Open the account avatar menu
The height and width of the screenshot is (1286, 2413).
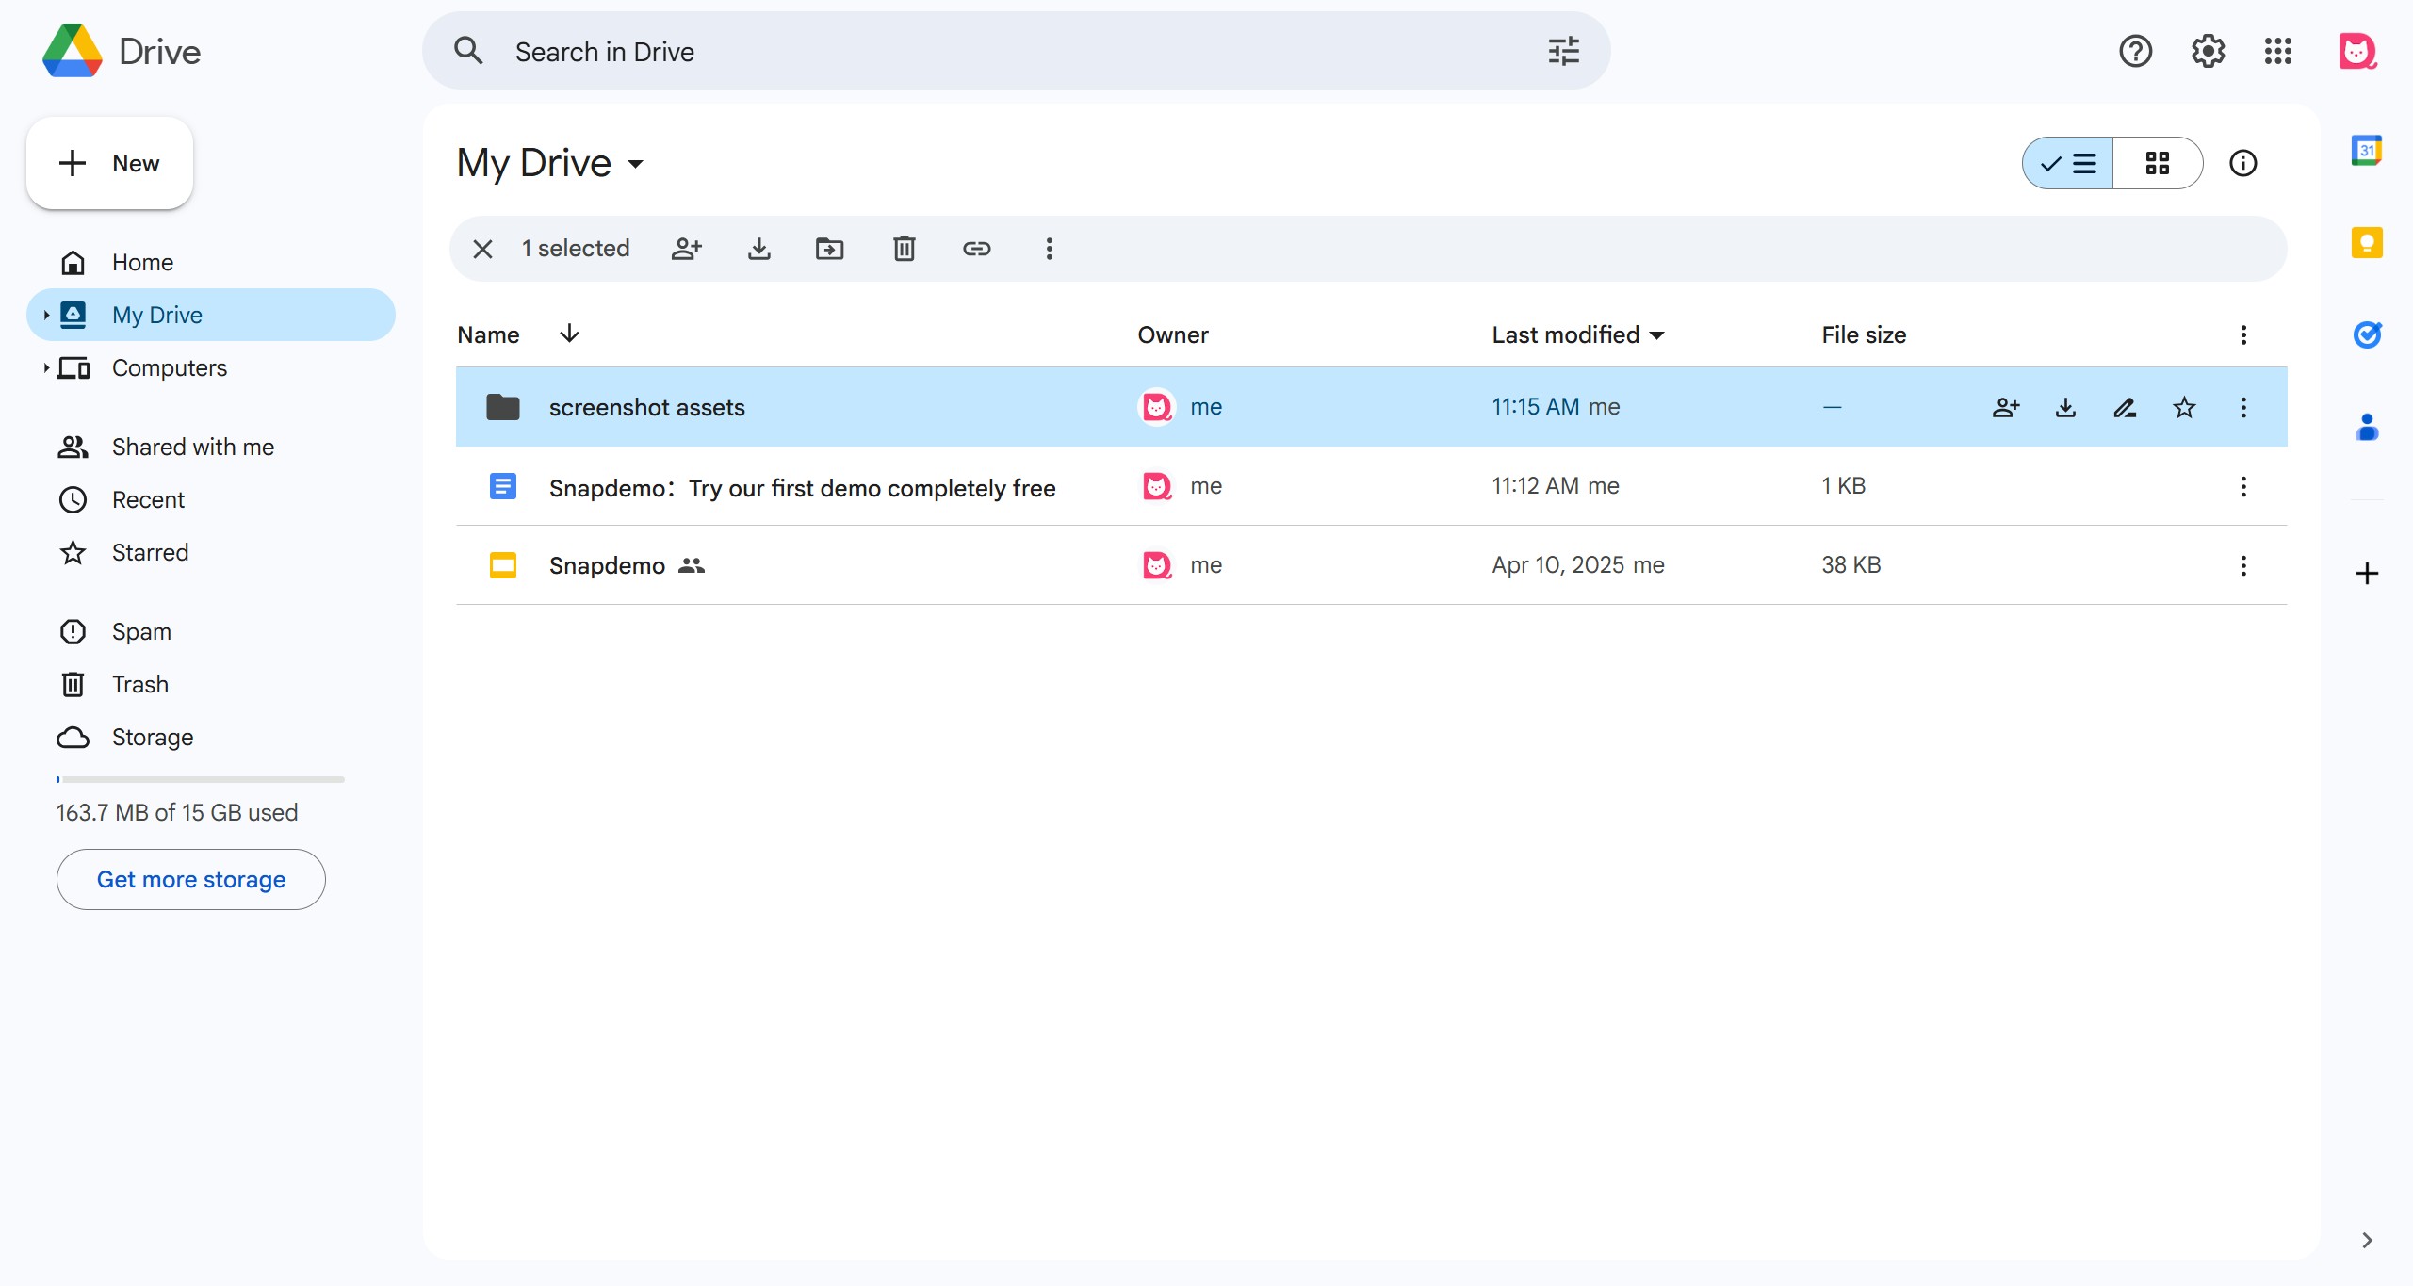[x=2357, y=51]
